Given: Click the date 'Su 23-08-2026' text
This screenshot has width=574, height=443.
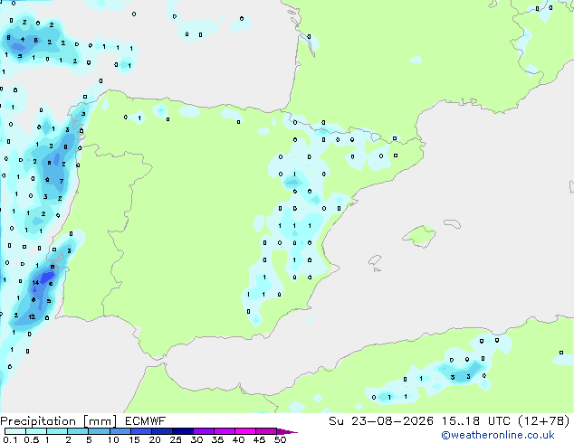Looking at the screenshot, I should coord(381,421).
